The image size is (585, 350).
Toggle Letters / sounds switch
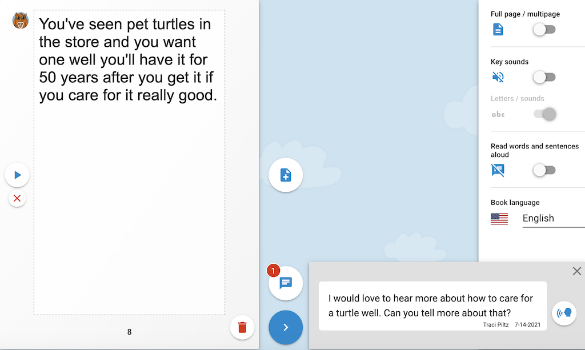544,114
